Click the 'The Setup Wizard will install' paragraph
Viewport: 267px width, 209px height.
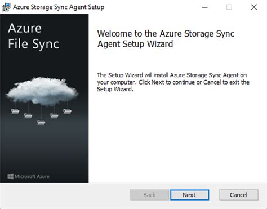pos(173,82)
